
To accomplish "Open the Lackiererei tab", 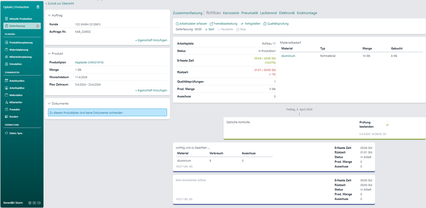I will click(x=269, y=13).
